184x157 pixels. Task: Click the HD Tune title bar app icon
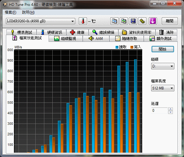pos(5,5)
